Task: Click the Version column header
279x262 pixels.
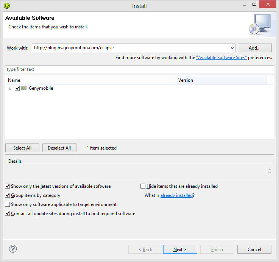Action: 221,80
